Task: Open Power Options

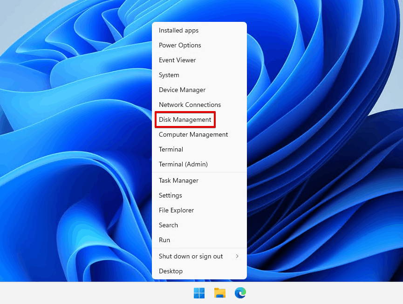Action: [x=180, y=45]
